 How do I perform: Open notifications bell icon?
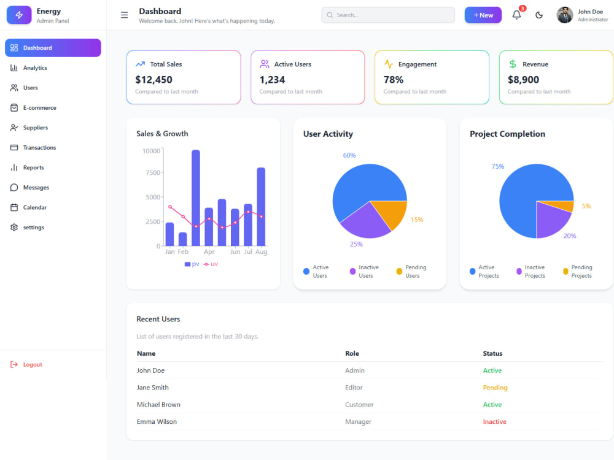pyautogui.click(x=516, y=15)
